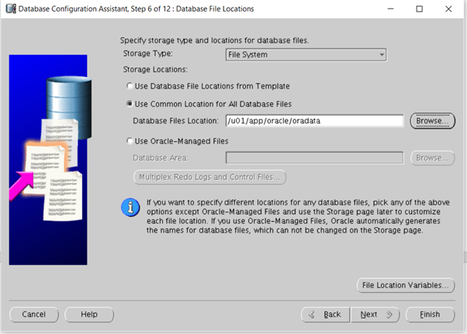Choose the Use Oracle-Managed Files option
Screen dimensions: 467x334
130,140
